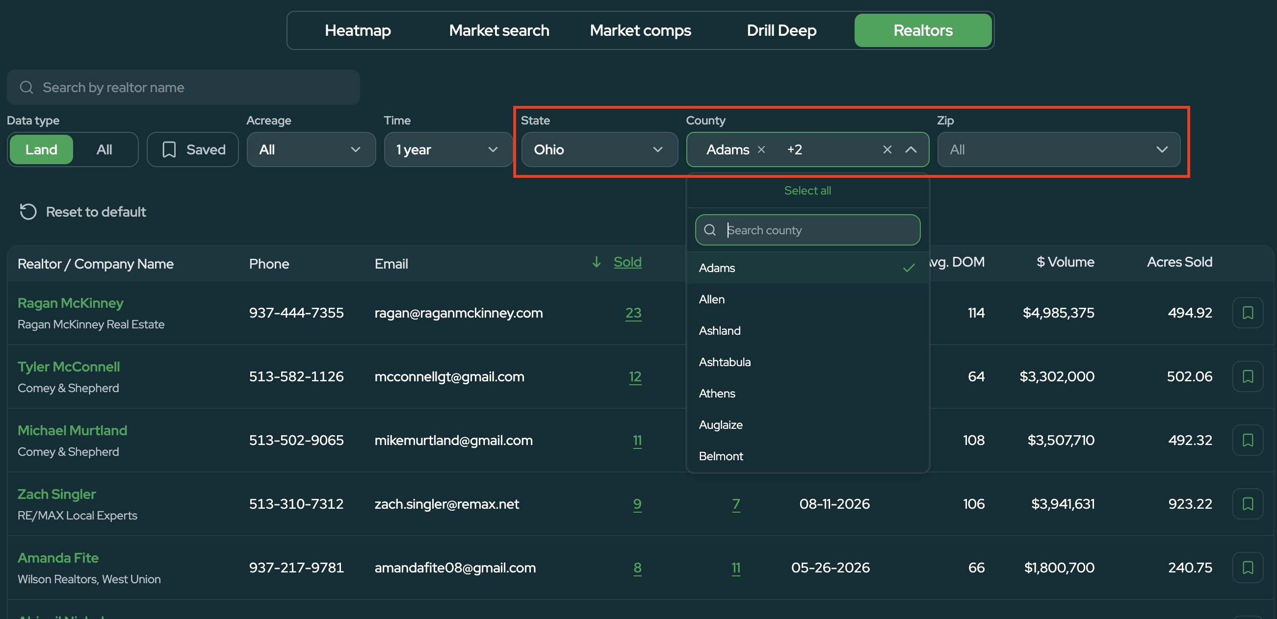
Task: Select the Land data type
Action: point(41,149)
